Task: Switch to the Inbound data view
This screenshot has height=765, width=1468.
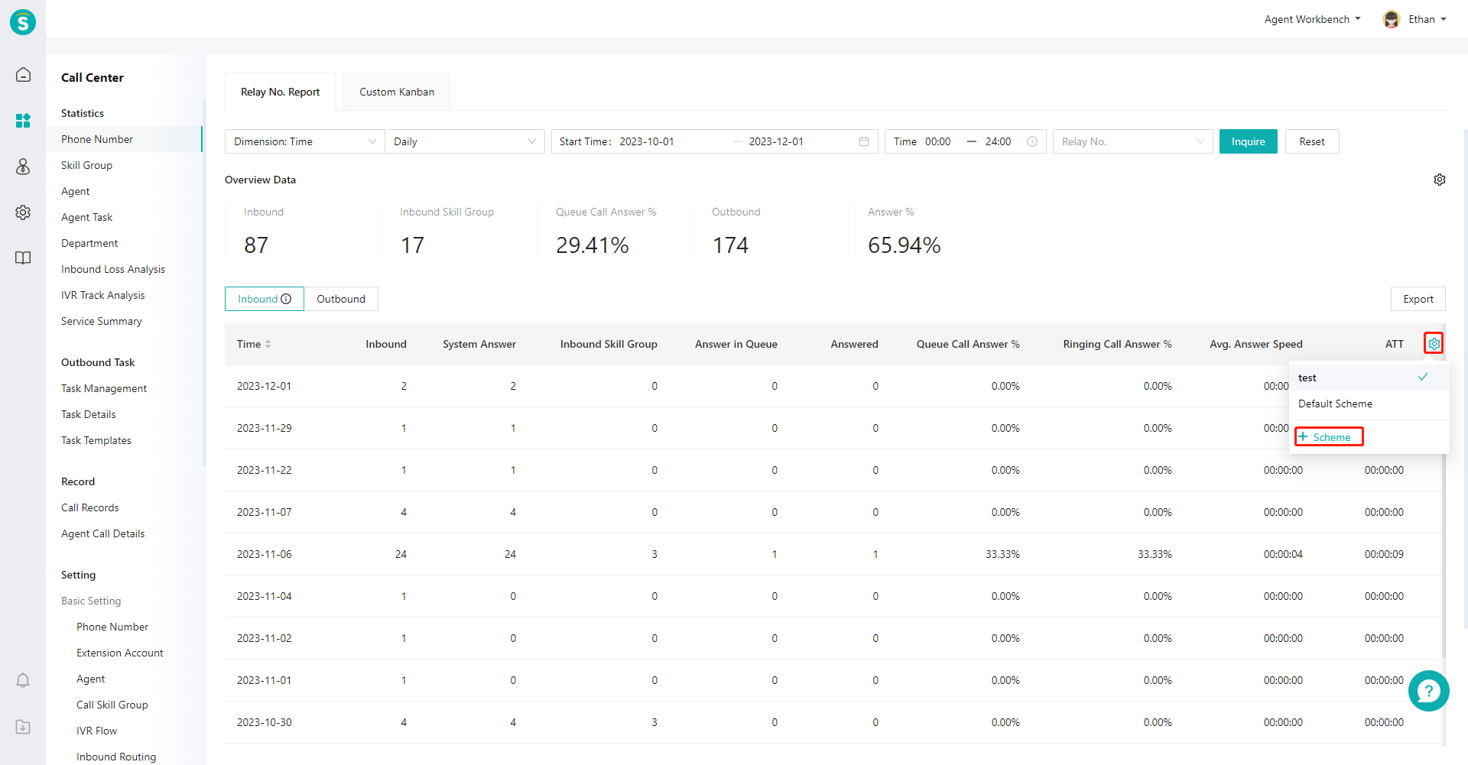Action: [x=265, y=299]
